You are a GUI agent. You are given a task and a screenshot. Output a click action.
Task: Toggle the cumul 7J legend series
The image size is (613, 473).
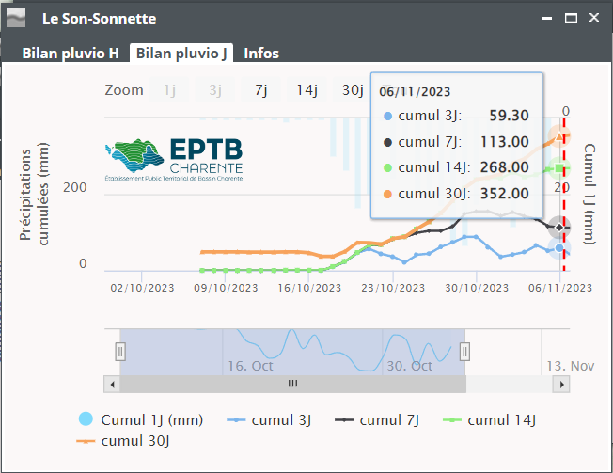tap(377, 419)
